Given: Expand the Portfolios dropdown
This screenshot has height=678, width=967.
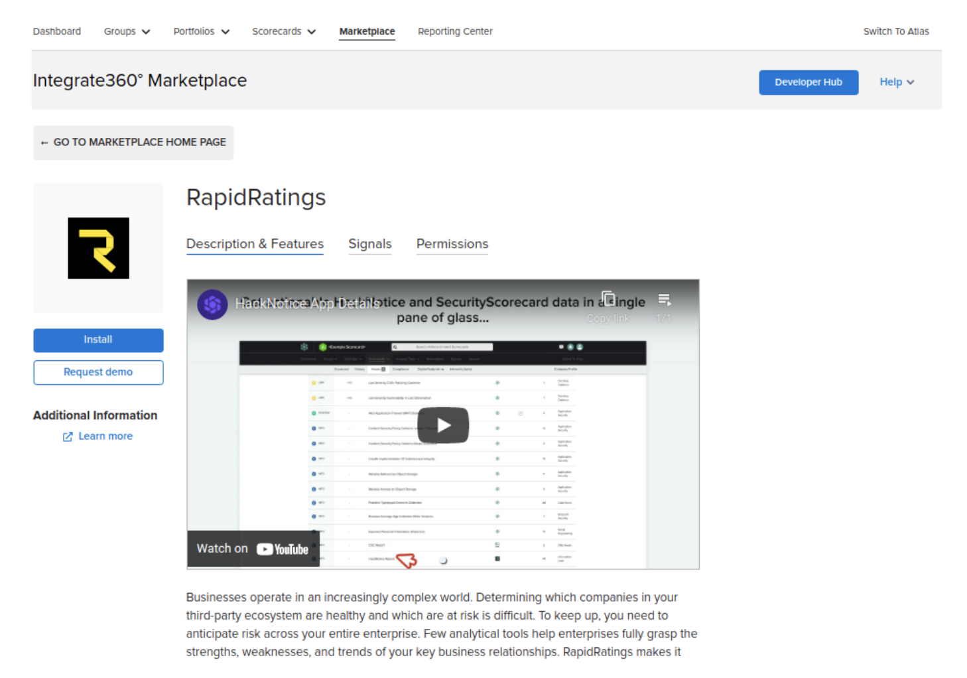Looking at the screenshot, I should click(202, 31).
